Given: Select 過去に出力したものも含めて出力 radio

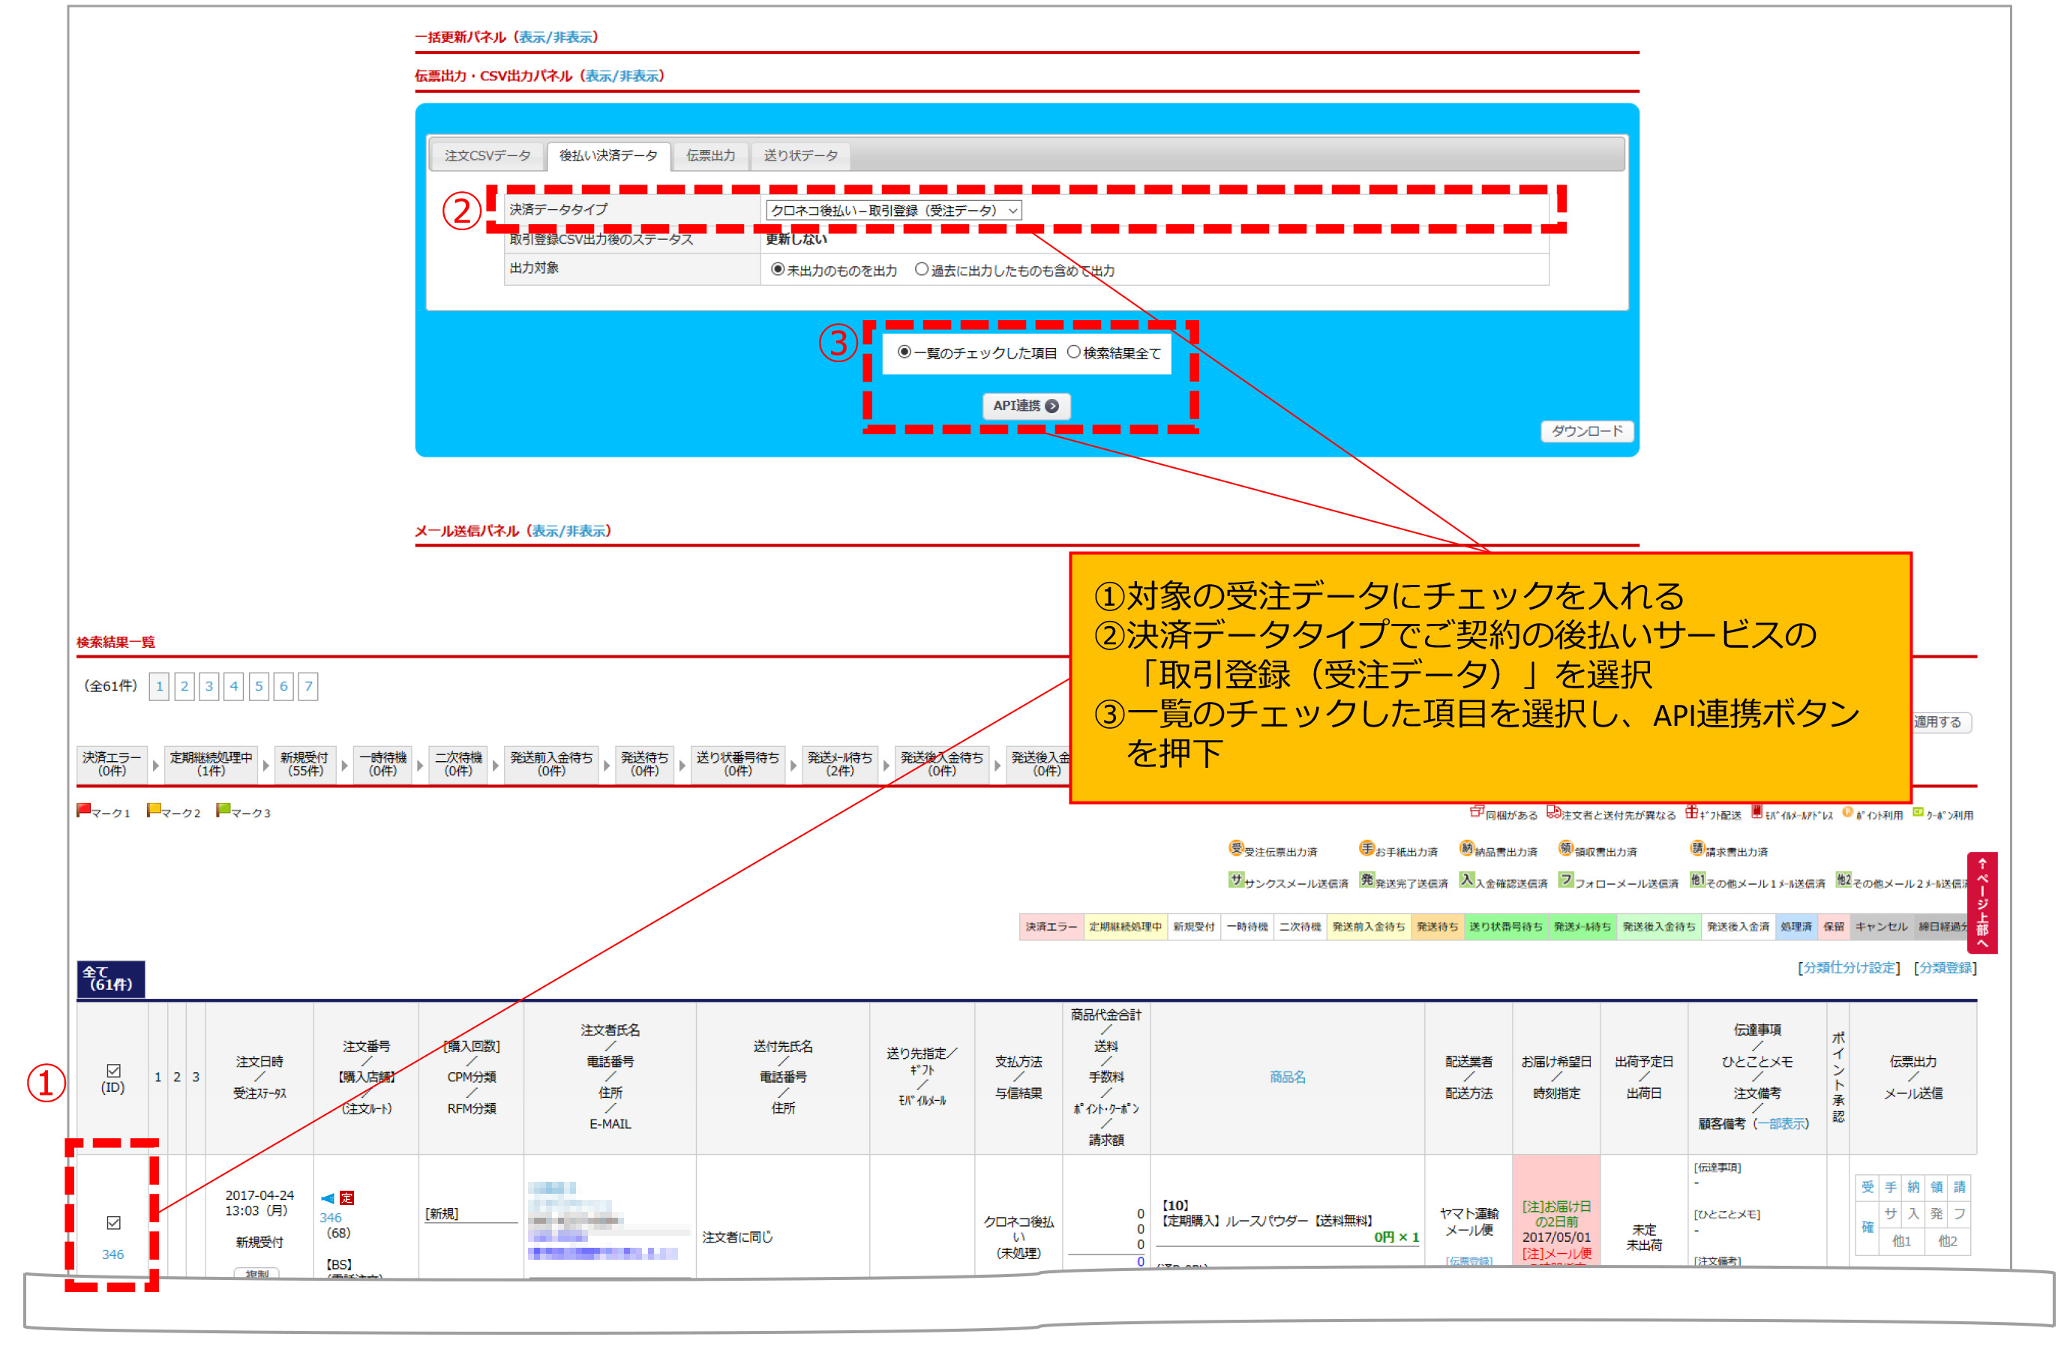Looking at the screenshot, I should coord(921,269).
